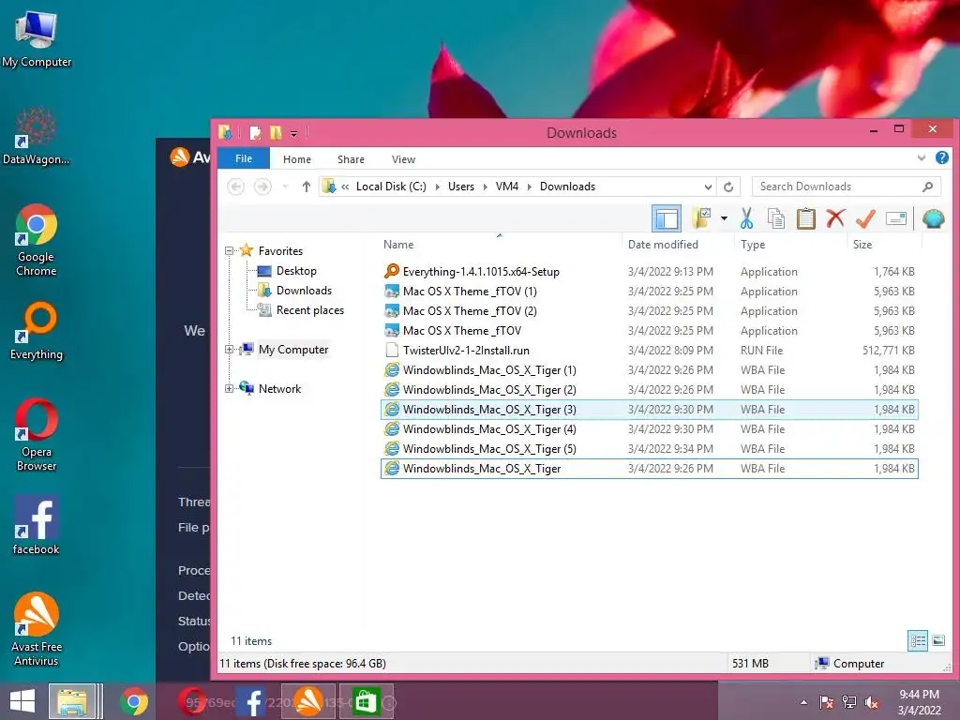Switch to Details view button
Screen dimensions: 960x720
tap(917, 641)
